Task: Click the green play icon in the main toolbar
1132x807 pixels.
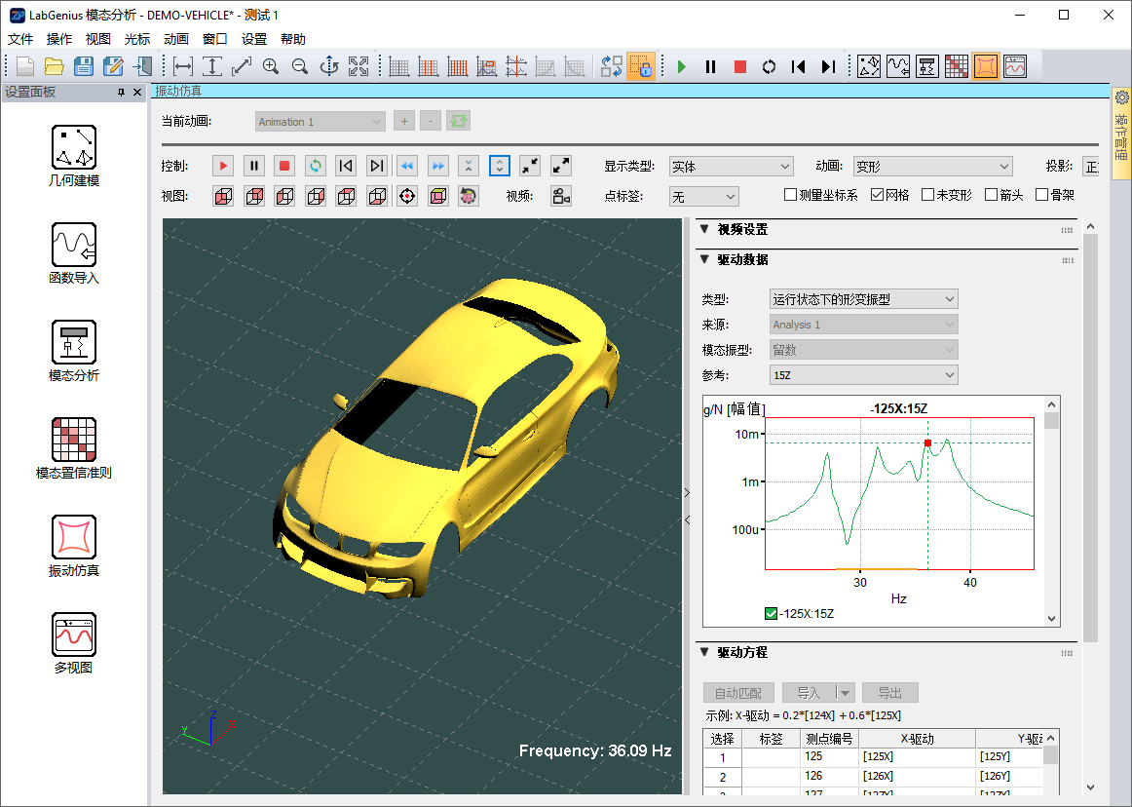Action: (x=682, y=67)
